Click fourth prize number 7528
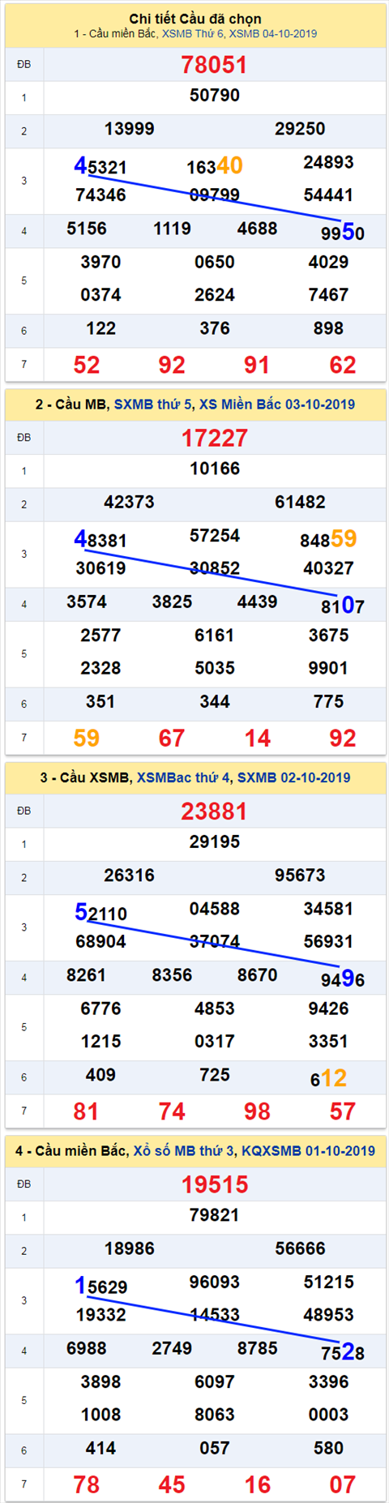The height and width of the screenshot is (1503, 389). click(343, 1352)
